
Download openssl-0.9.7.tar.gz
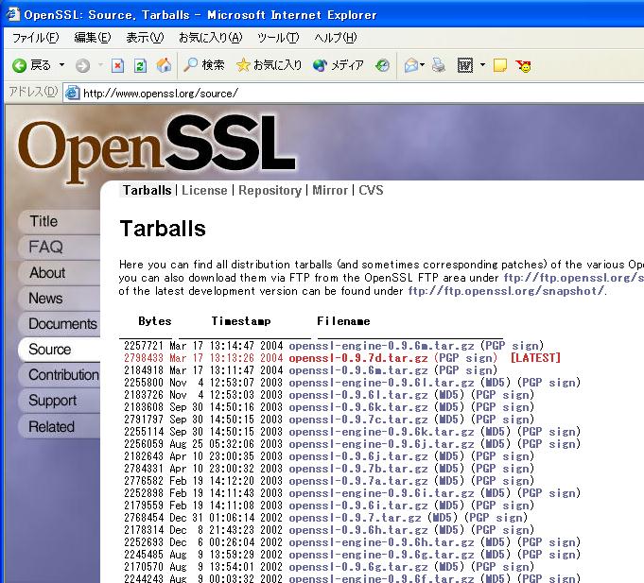(355, 518)
